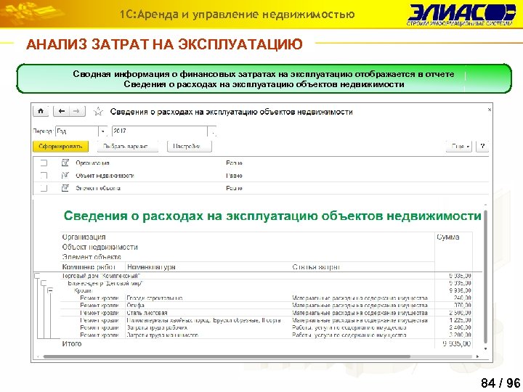Add report to favorites with star icon
Screen dimensions: 523x392
(x=98, y=111)
